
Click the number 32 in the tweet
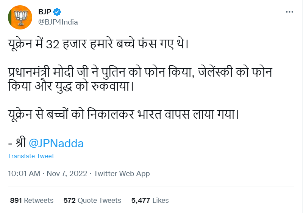pos(53,45)
